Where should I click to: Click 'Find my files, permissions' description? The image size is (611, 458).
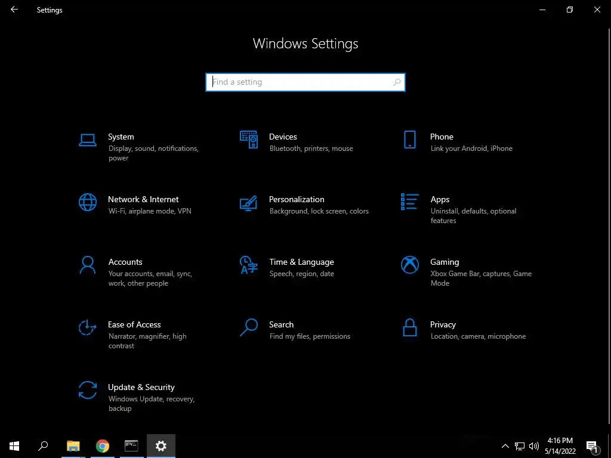[x=310, y=336]
